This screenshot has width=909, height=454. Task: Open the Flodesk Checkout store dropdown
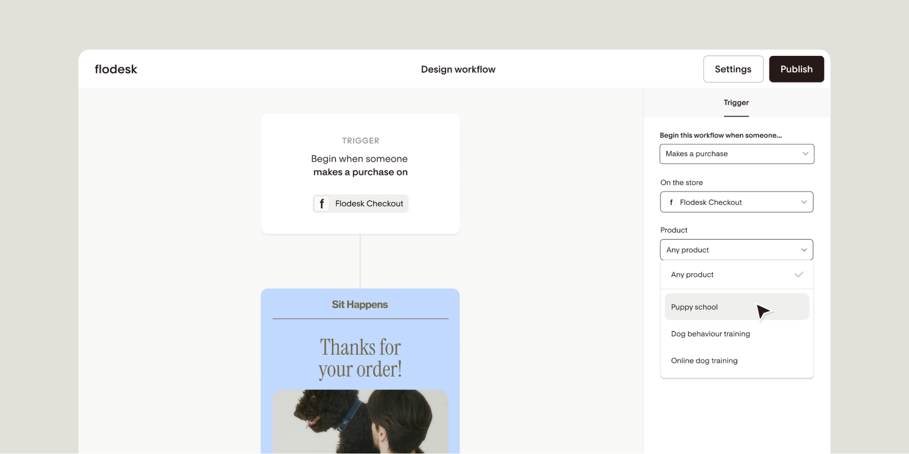pyautogui.click(x=737, y=202)
